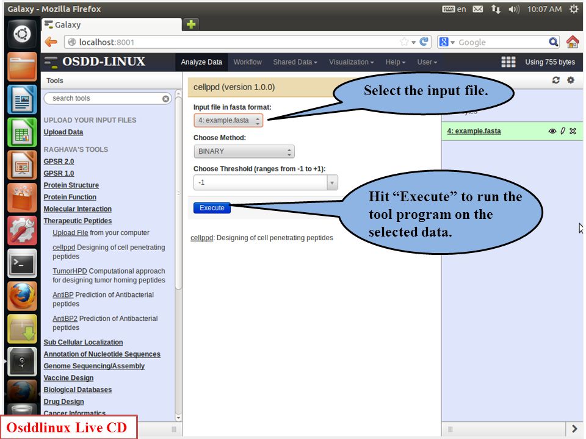Open the sound volume indicator
Image resolution: width=586 pixels, height=439 pixels.
(514, 9)
